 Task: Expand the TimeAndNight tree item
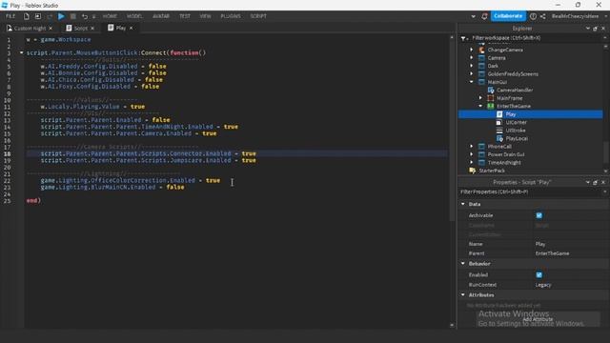[472, 163]
